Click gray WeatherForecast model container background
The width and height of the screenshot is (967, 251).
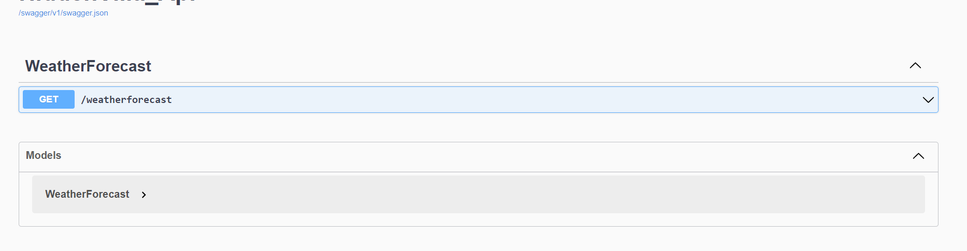518,195
